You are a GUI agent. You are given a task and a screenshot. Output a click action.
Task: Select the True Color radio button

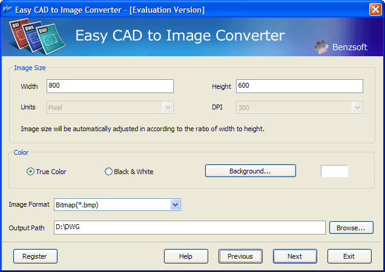point(30,172)
